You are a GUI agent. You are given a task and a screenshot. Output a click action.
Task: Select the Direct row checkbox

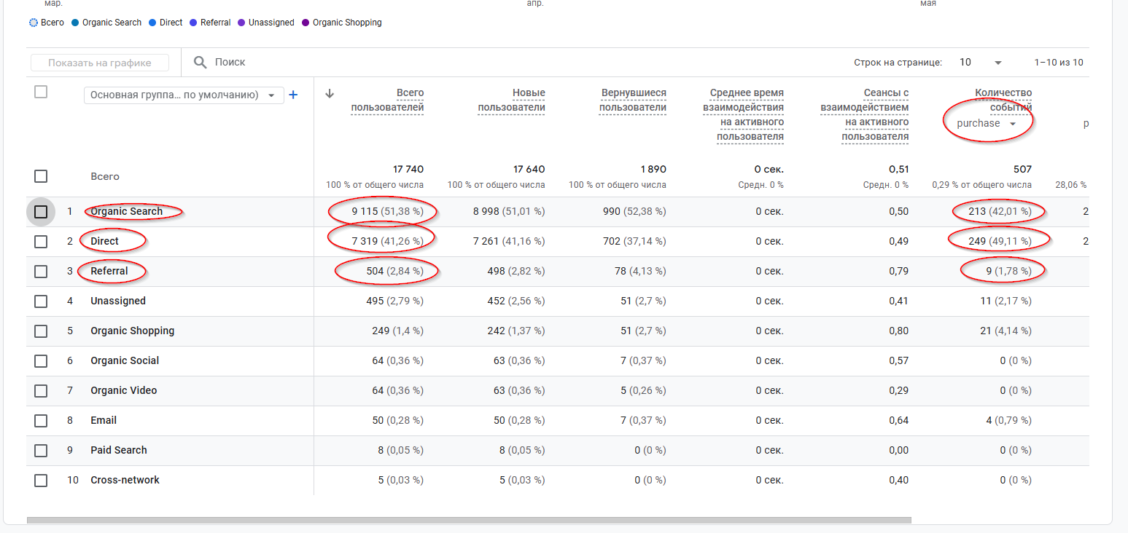coord(41,242)
